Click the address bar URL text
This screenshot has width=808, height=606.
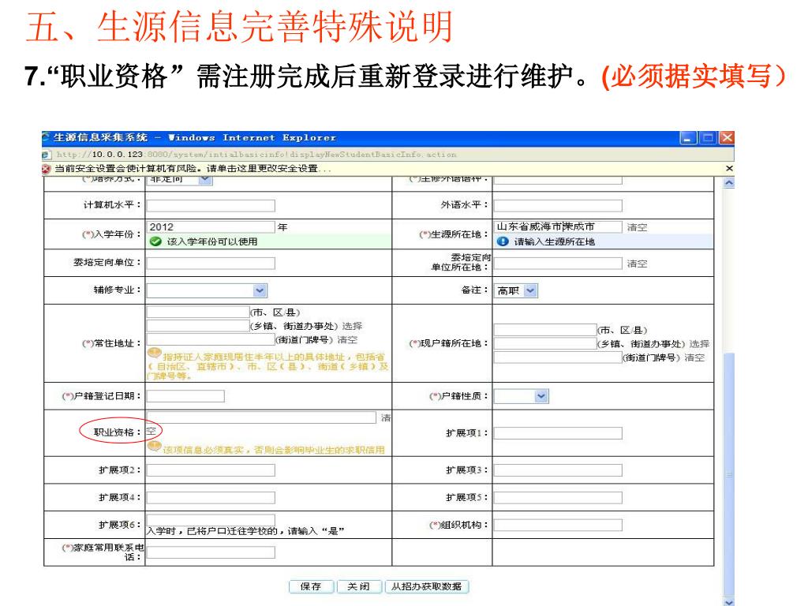click(x=256, y=155)
